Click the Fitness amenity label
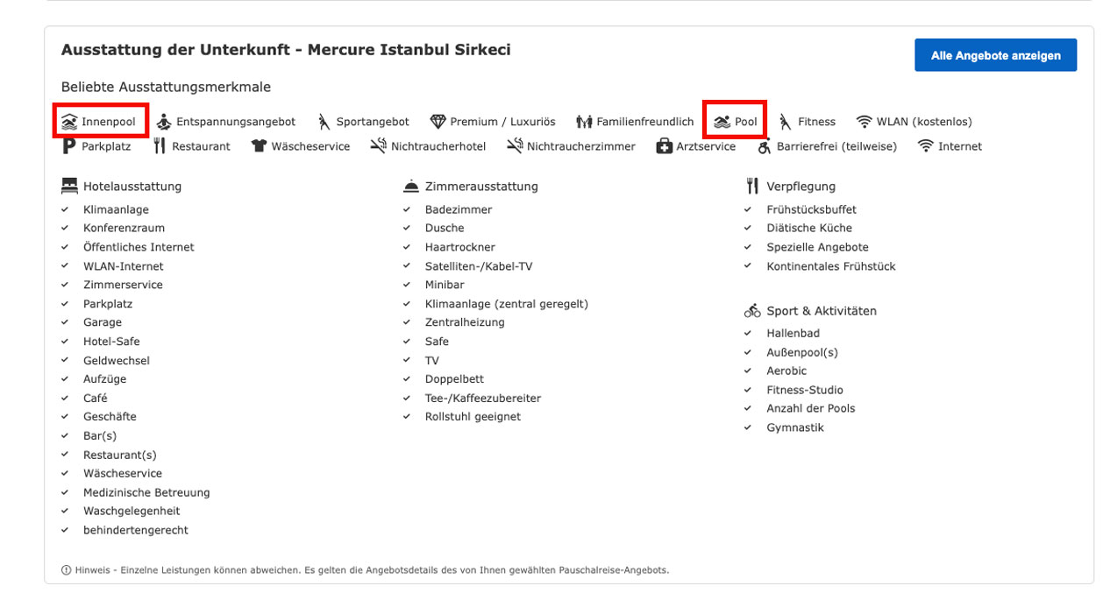1103x593 pixels. pos(816,122)
